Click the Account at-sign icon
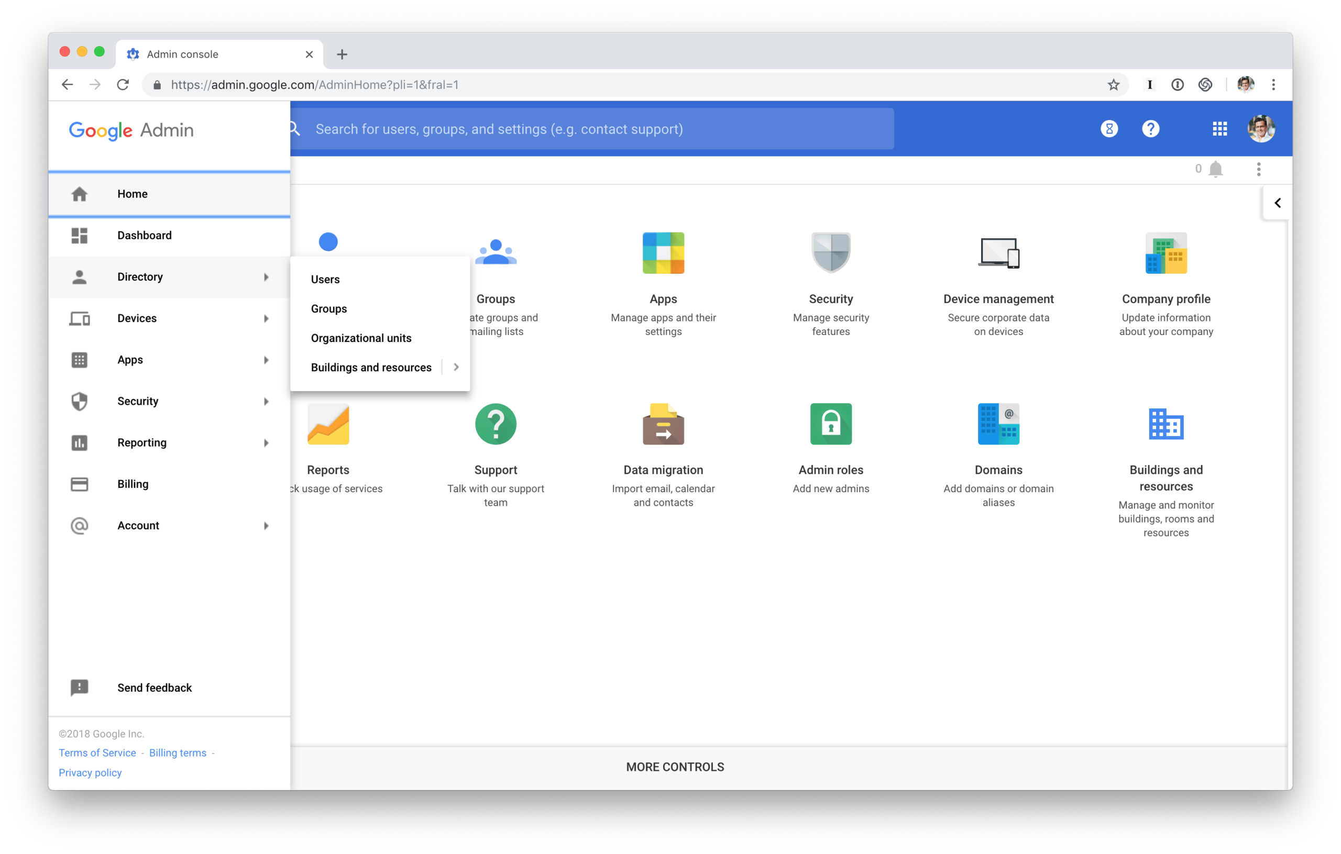This screenshot has width=1341, height=854. 80,526
